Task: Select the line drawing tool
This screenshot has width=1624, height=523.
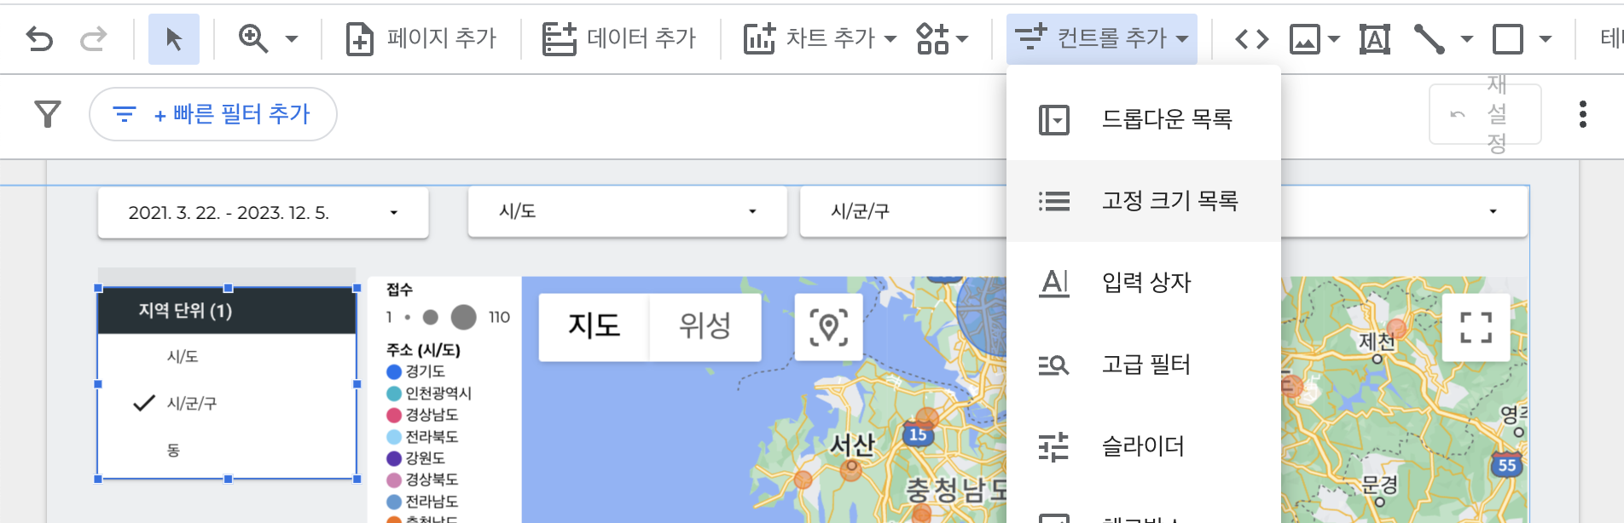Action: (x=1430, y=39)
